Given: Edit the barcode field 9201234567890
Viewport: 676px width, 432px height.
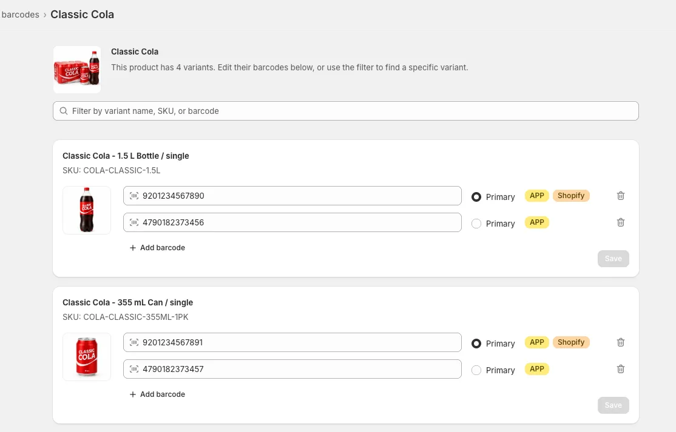Looking at the screenshot, I should [292, 196].
